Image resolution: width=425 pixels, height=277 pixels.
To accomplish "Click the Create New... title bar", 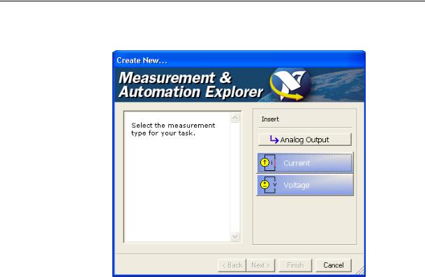I will click(239, 60).
